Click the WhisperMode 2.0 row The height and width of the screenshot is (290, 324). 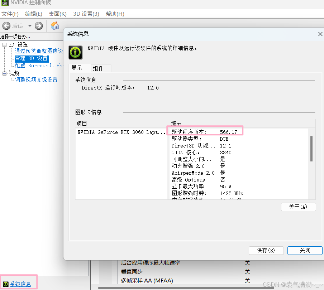198,173
